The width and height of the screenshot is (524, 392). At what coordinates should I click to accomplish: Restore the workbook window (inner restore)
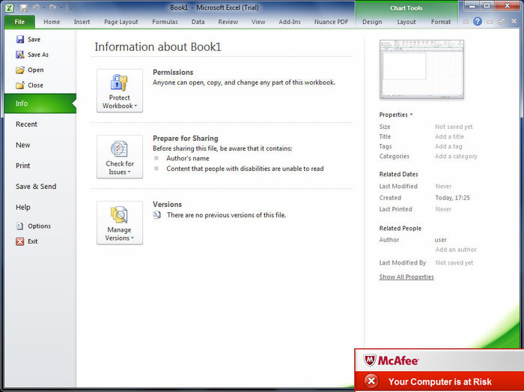[x=502, y=22]
